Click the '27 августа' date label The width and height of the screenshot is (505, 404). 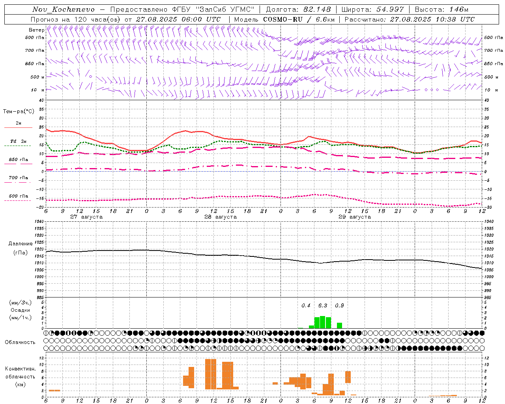86,217
